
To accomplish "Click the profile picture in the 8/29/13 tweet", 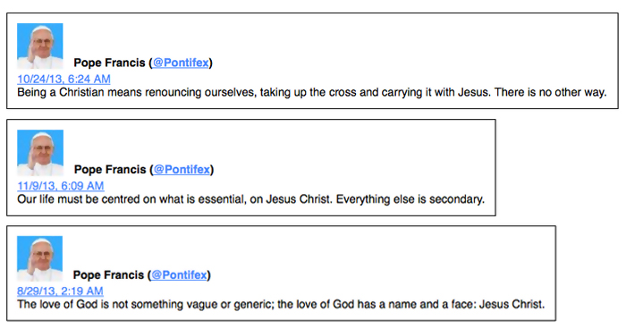I will 39,258.
